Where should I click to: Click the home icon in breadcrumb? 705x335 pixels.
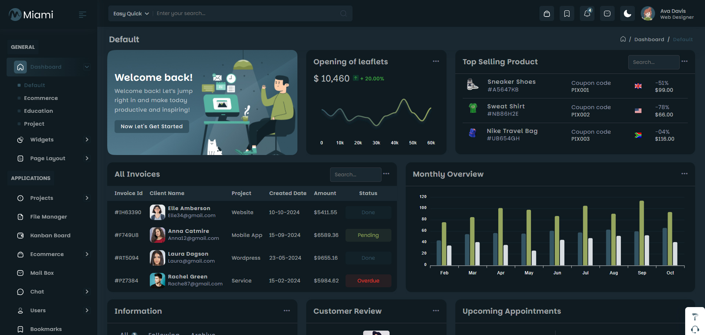click(623, 39)
